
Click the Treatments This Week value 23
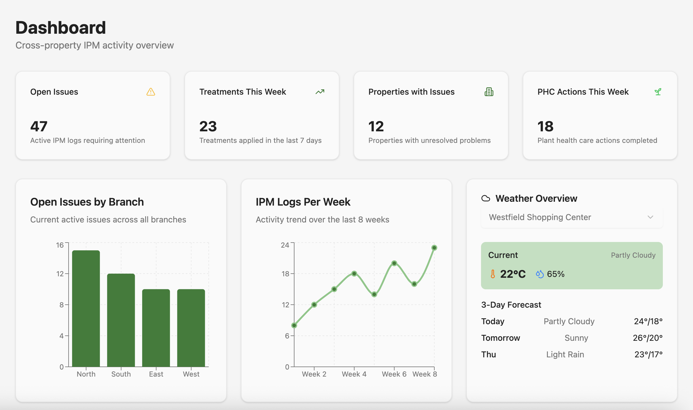[208, 126]
